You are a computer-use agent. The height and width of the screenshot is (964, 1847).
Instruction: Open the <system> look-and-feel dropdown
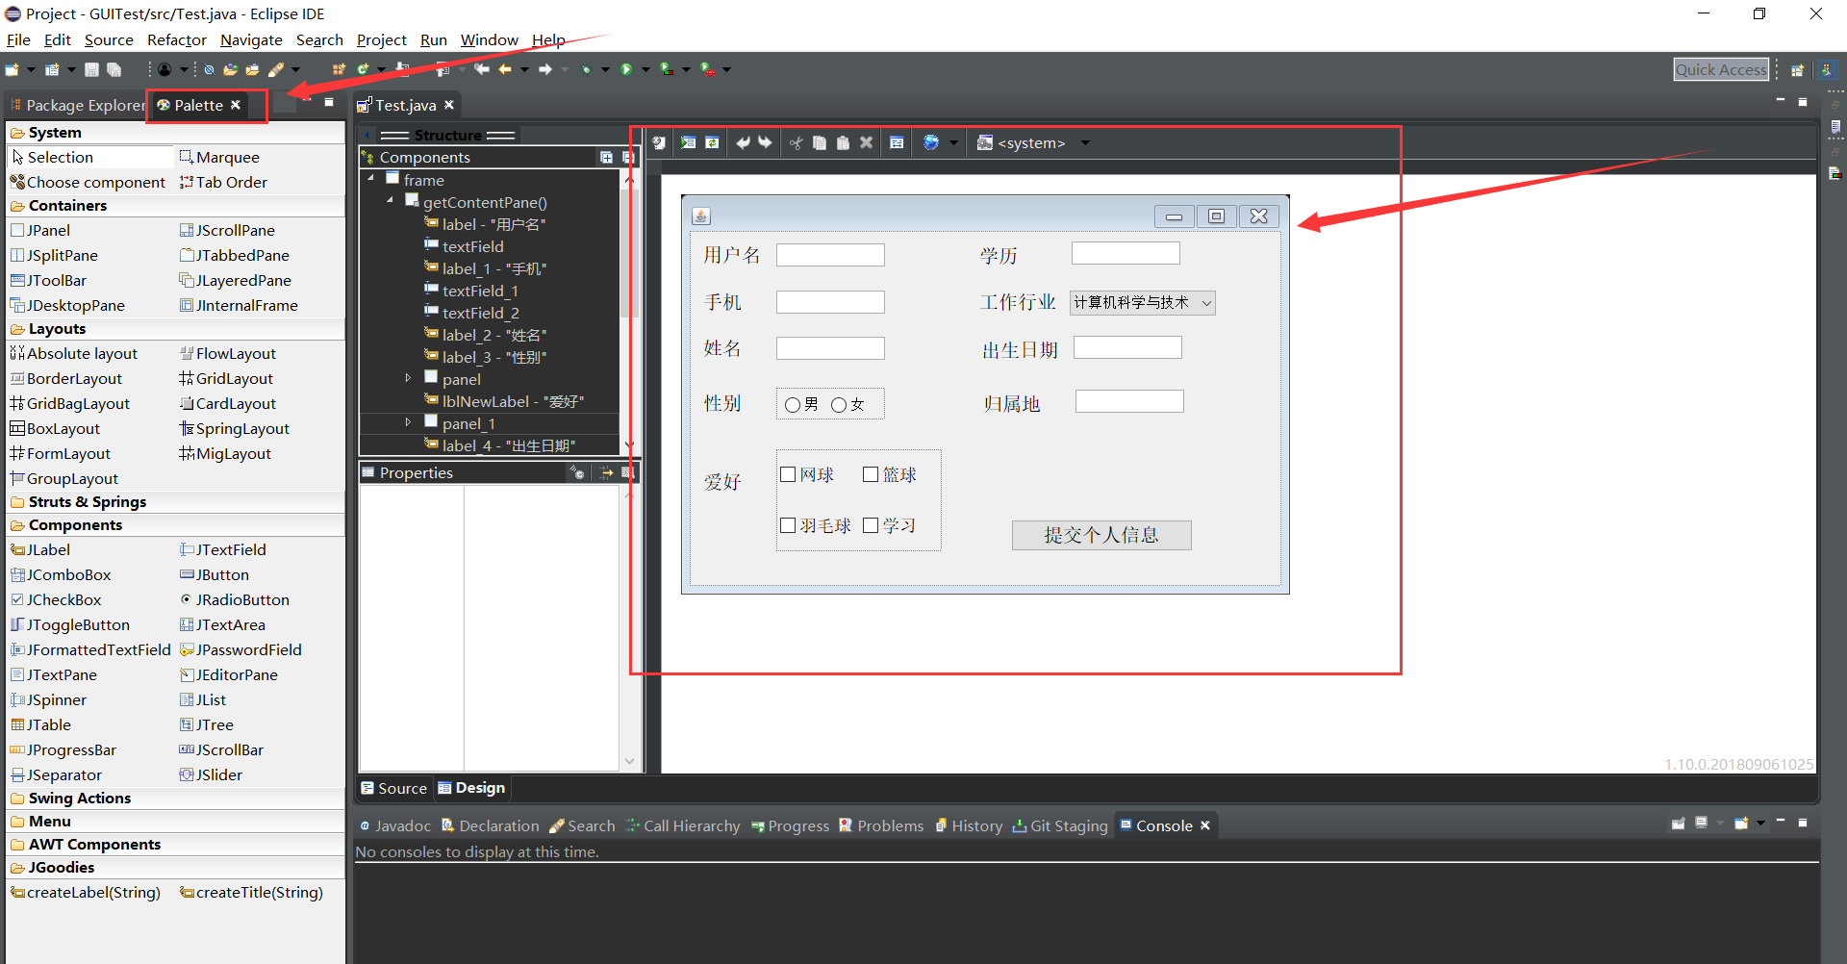point(1085,142)
